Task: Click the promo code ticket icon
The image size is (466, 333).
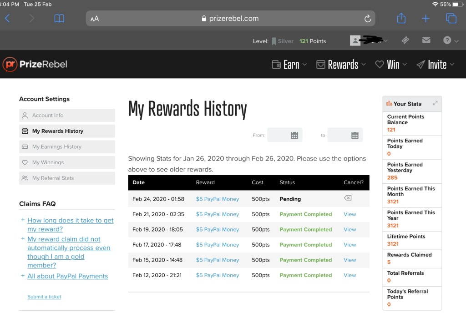Action: pos(405,40)
